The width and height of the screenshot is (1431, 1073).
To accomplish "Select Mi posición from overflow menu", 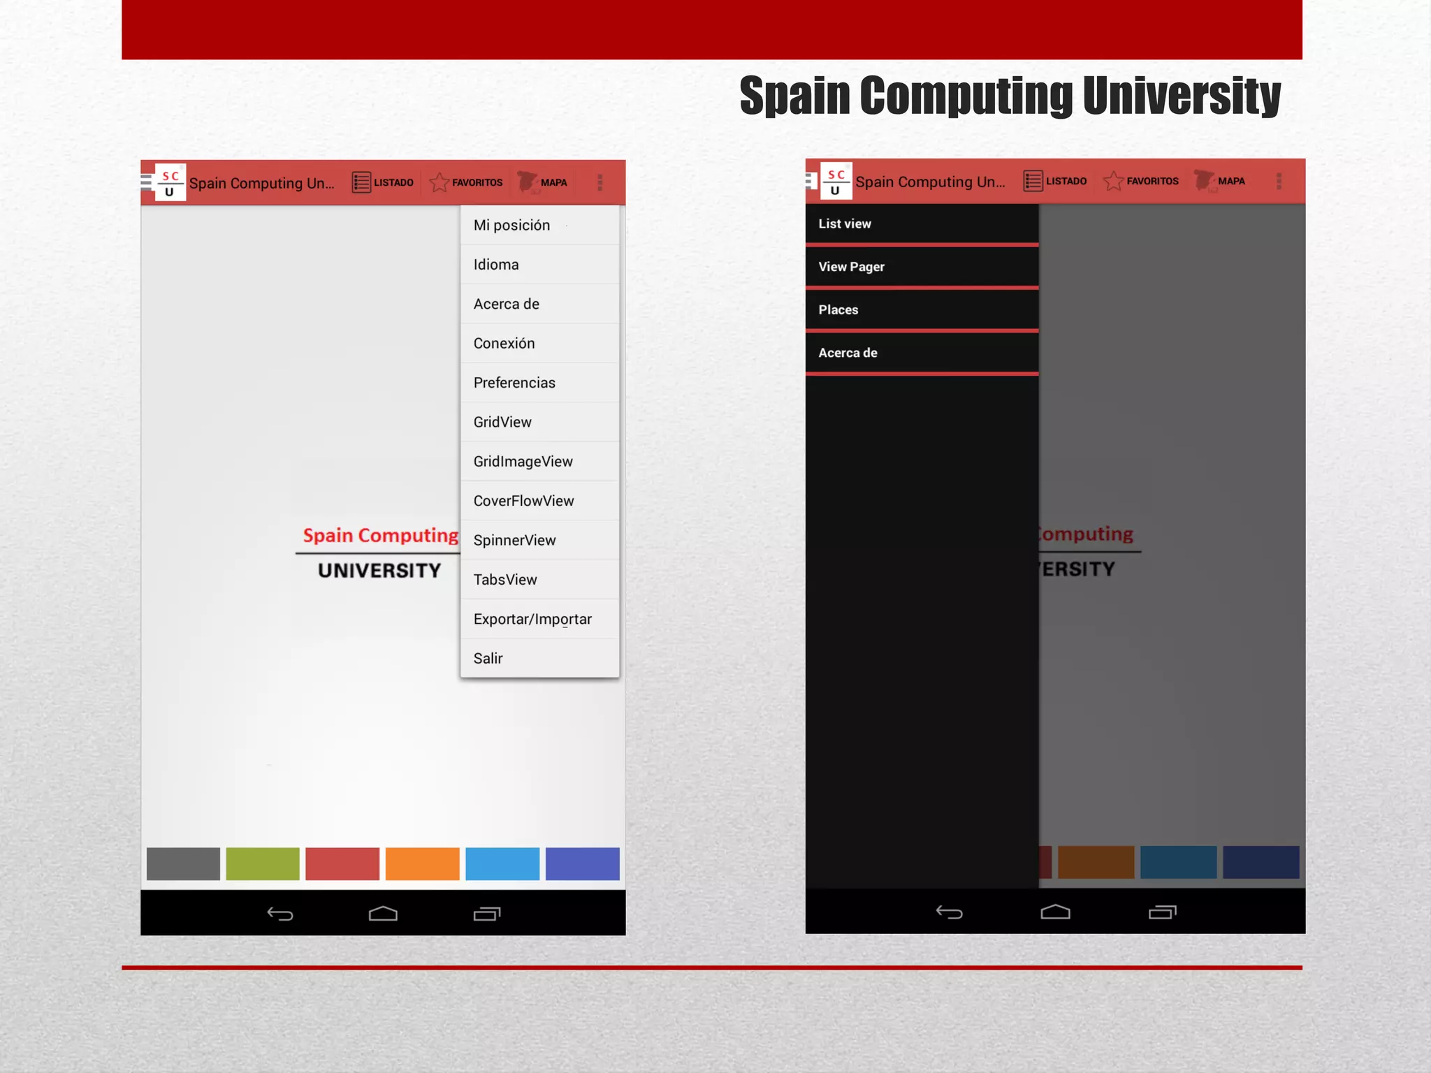I will (539, 225).
